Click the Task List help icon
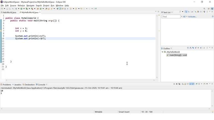214x120 pixels. (x=213, y=17)
